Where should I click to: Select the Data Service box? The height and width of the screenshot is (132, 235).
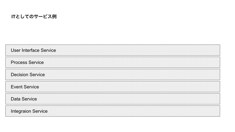[113, 99]
